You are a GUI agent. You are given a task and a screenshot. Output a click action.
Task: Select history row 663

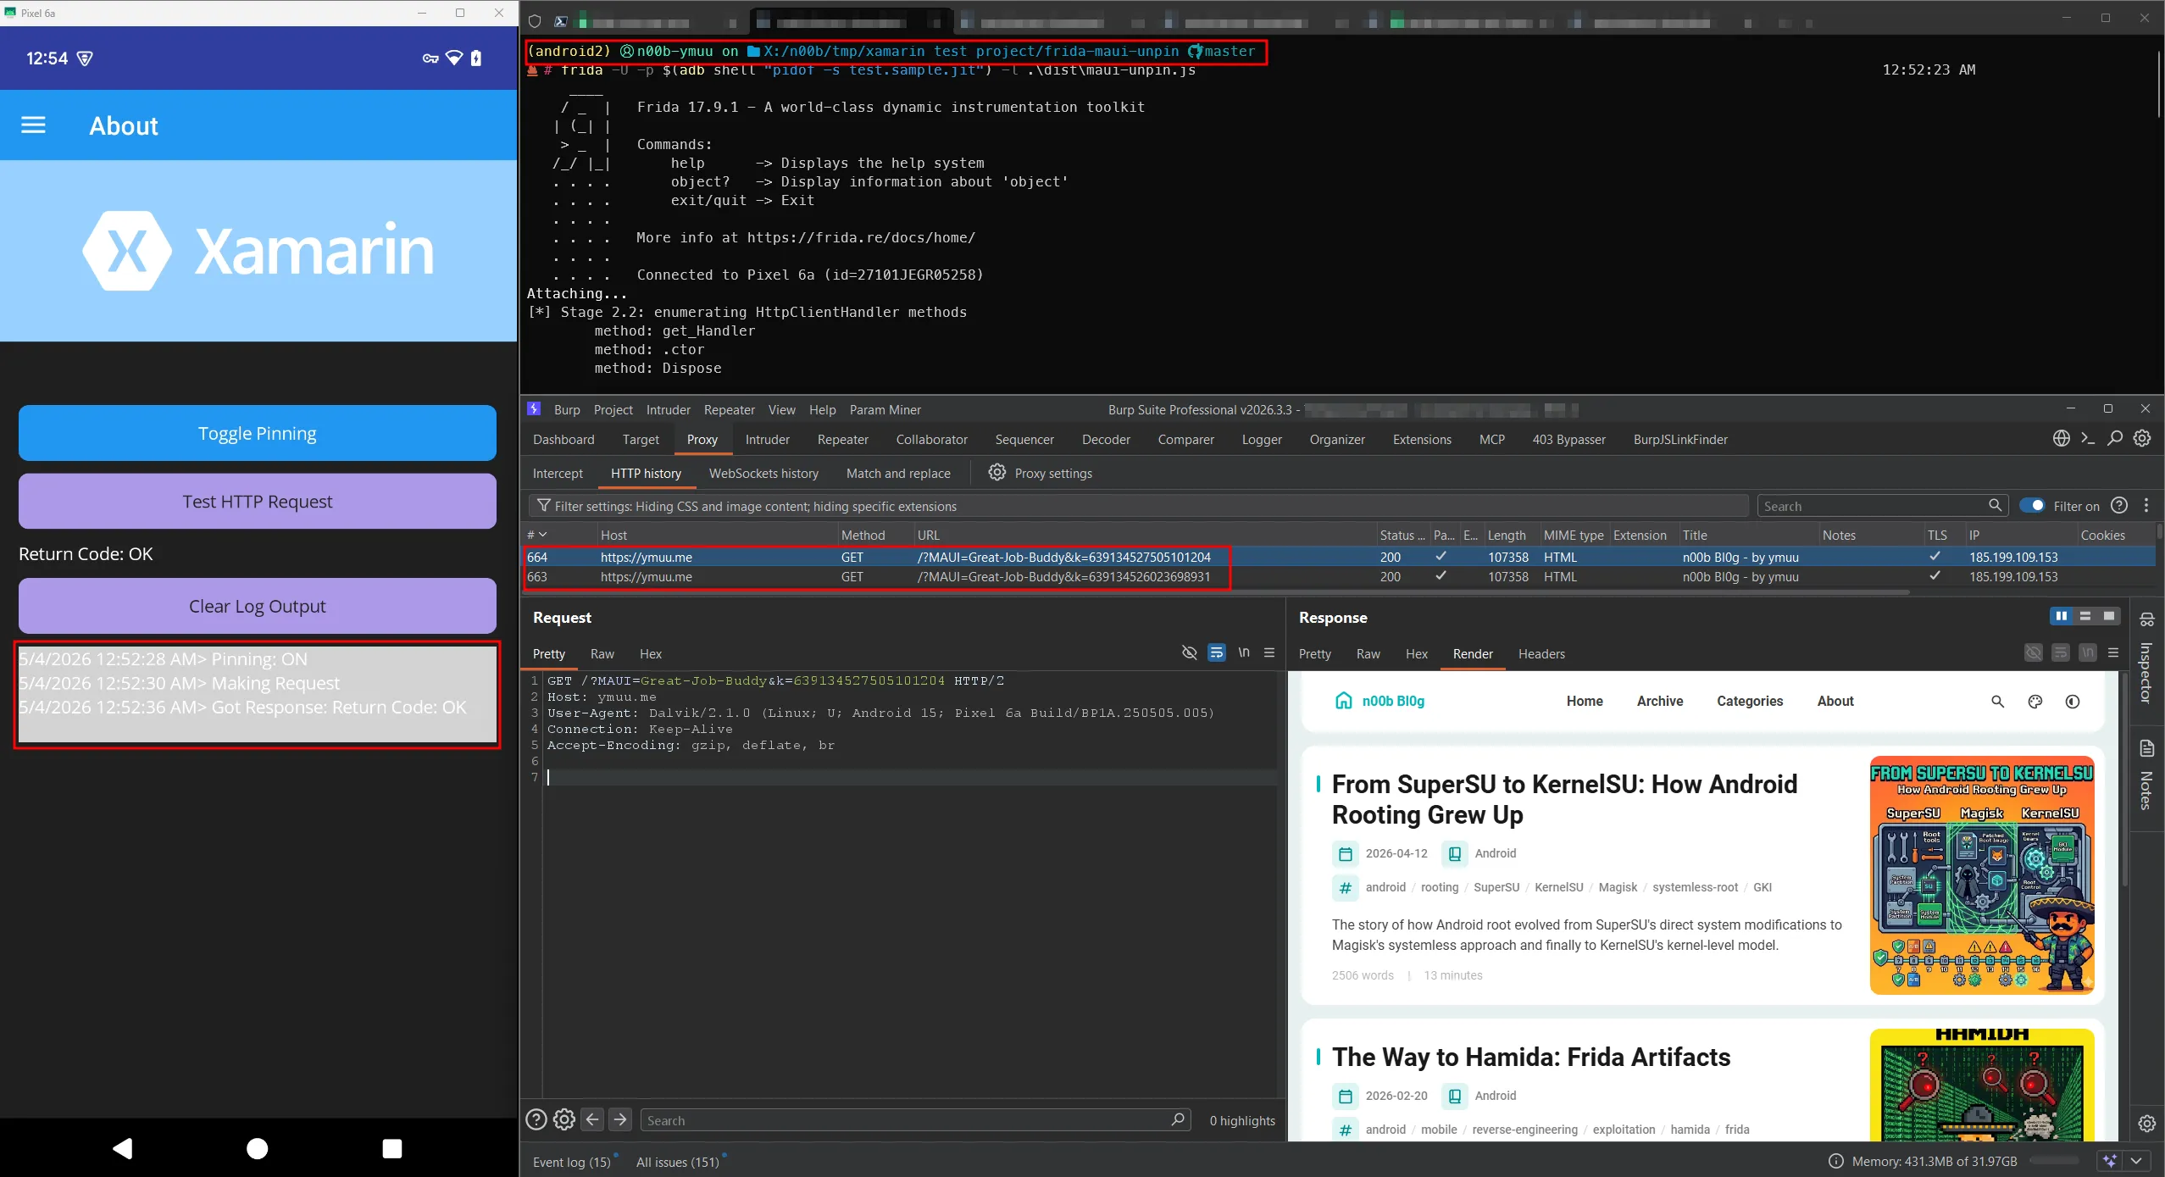tap(1339, 576)
